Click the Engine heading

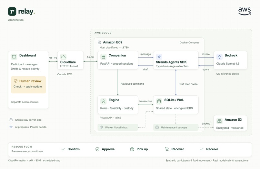click(x=114, y=100)
